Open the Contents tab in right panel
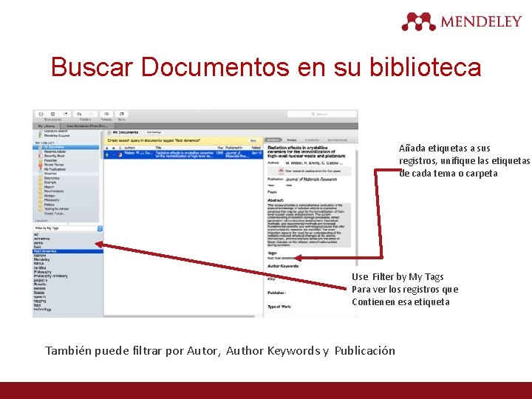The width and height of the screenshot is (532, 399). [x=312, y=140]
